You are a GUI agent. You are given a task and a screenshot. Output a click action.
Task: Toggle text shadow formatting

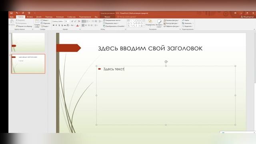click(x=62, y=26)
